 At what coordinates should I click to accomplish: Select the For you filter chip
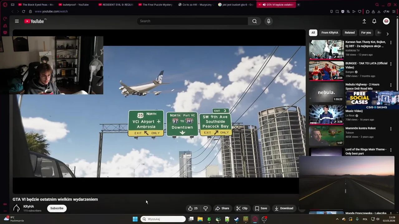pos(366,33)
